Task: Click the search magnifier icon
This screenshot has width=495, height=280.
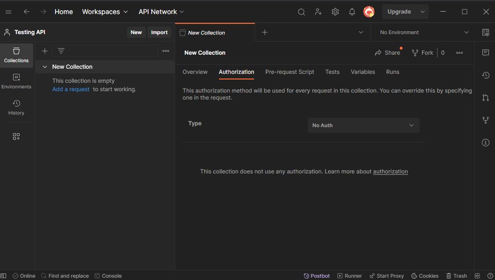Action: tap(302, 12)
